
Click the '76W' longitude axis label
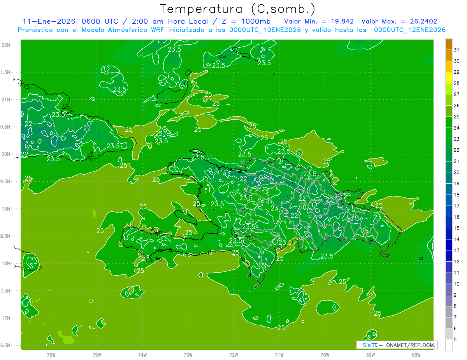tap(51, 355)
